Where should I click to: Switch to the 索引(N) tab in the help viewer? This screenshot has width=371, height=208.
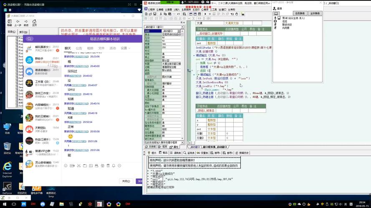23,32
